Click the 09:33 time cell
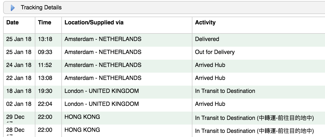325x137 pixels. [45, 52]
